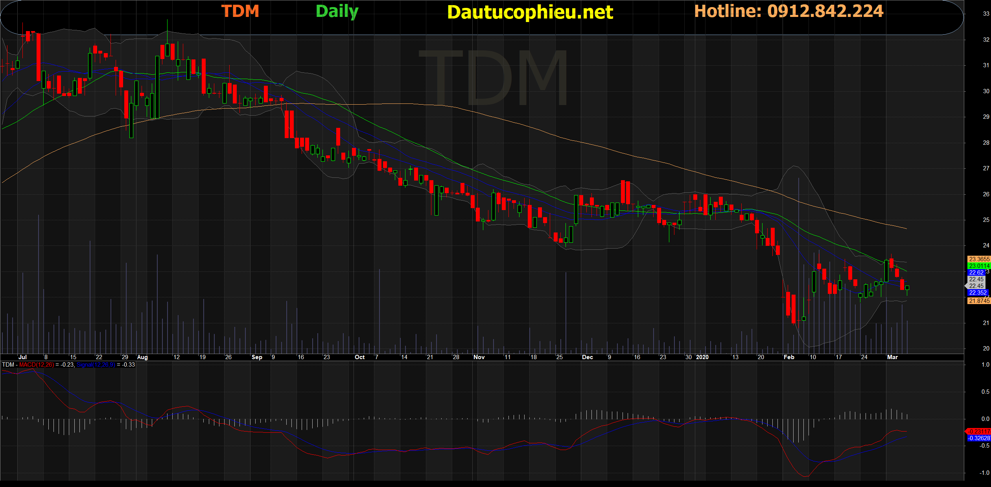991x487 pixels.
Task: Click the last green candlestick in March
Action: (x=907, y=288)
